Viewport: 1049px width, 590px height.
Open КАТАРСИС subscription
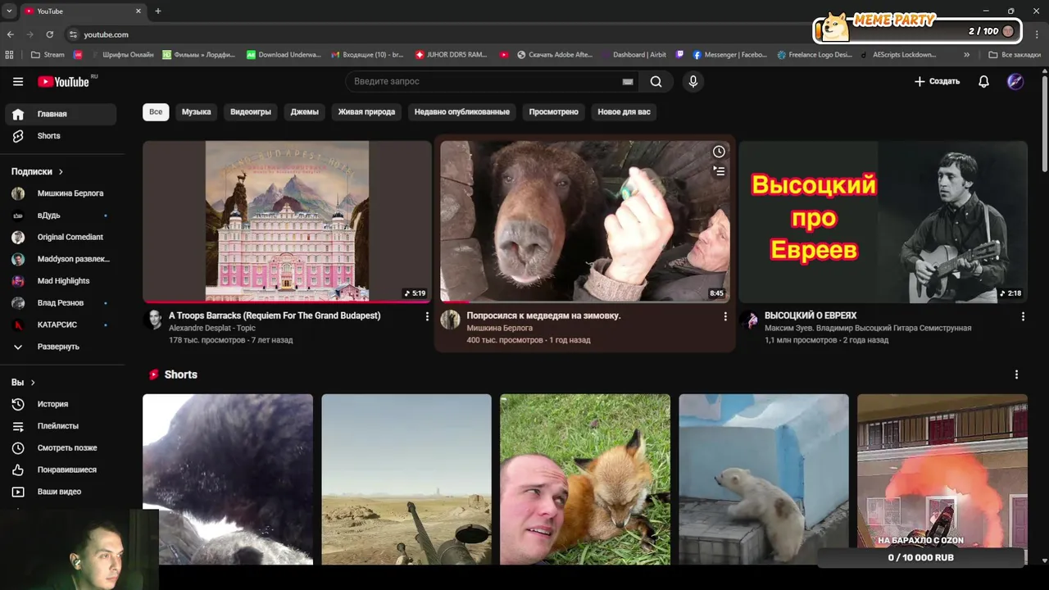(61, 324)
